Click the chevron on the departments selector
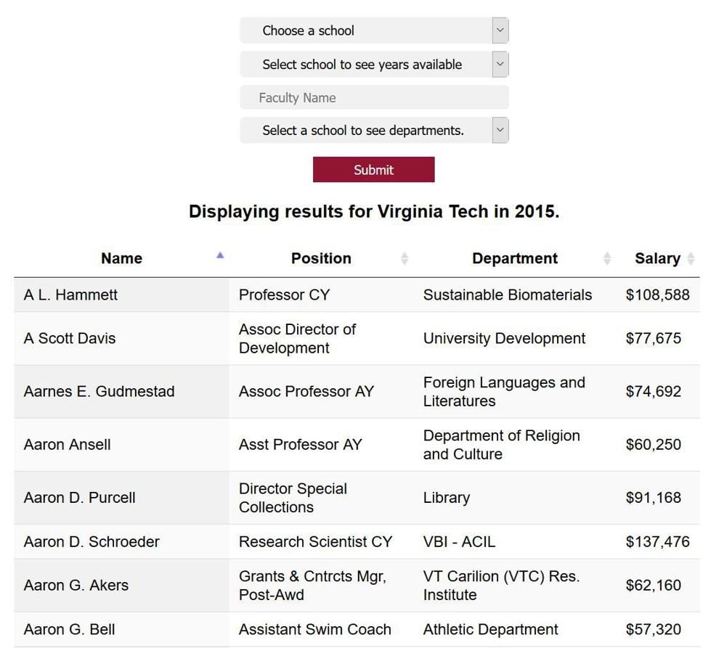 point(500,130)
